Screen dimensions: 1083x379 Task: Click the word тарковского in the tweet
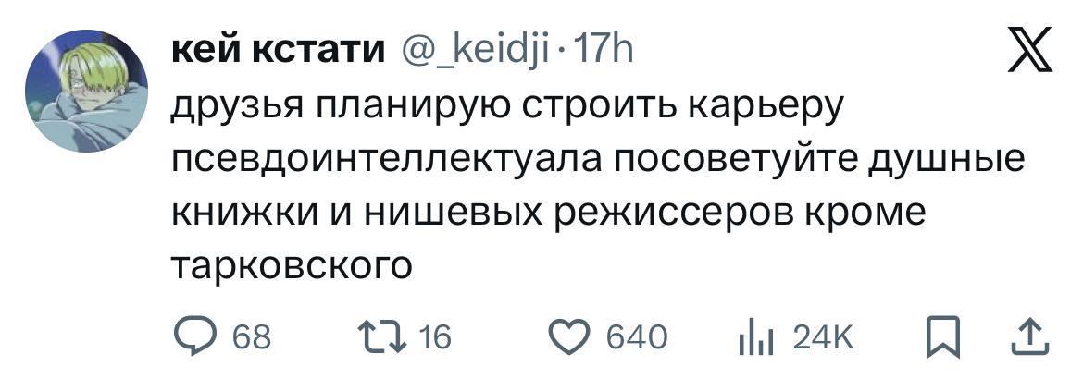click(x=292, y=266)
